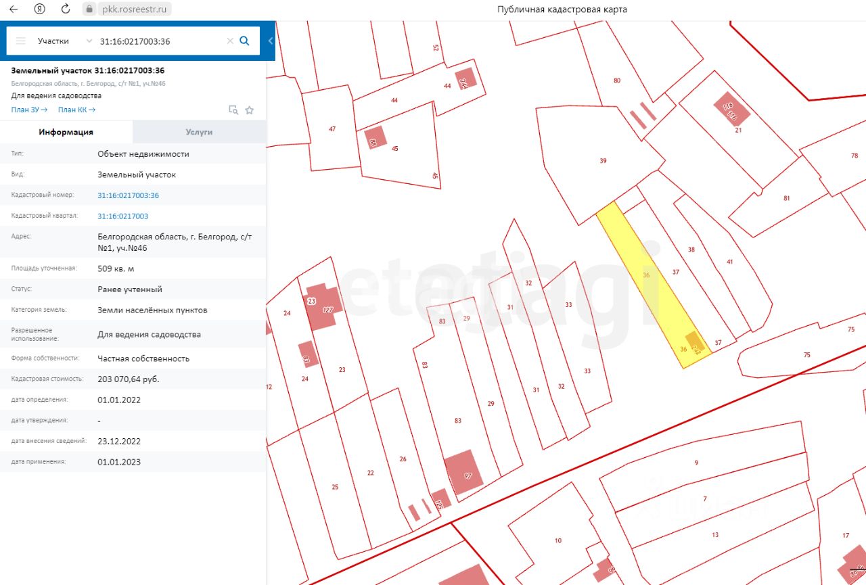Collapse the side panel with chevron

coord(271,41)
